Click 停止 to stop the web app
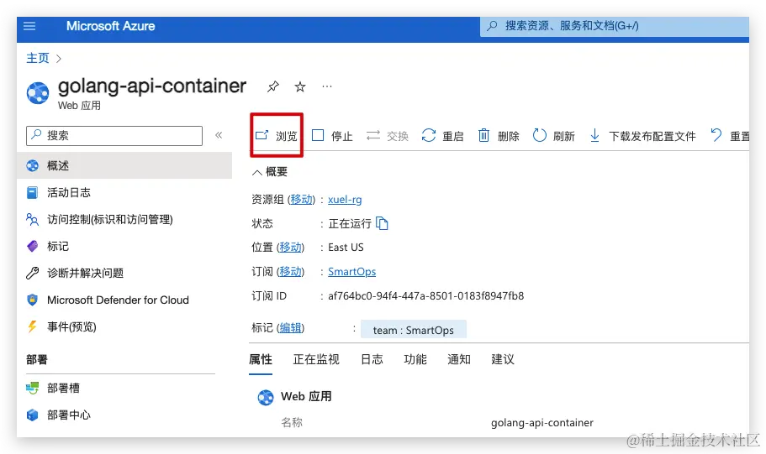 coord(332,136)
